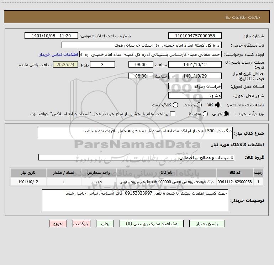Click the remaining time field 20:35:24
The width and height of the screenshot is (274, 265).
click(65, 65)
